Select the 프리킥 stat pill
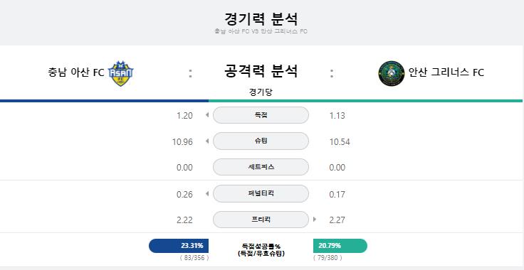The image size is (524, 270). click(261, 220)
